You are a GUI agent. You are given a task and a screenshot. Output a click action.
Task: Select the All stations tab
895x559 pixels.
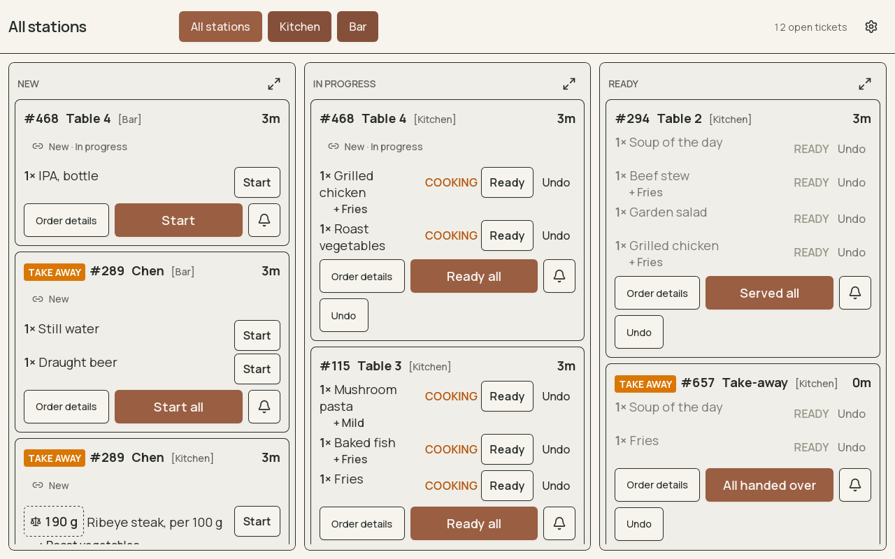click(220, 27)
